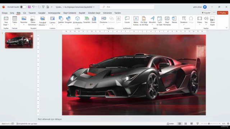Toggle the Notlar notes pane
This screenshot has width=230, height=129.
pyautogui.click(x=170, y=124)
